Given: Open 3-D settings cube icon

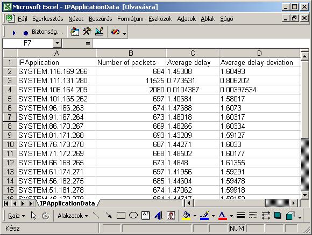Looking at the screenshot, I should pyautogui.click(x=290, y=216).
